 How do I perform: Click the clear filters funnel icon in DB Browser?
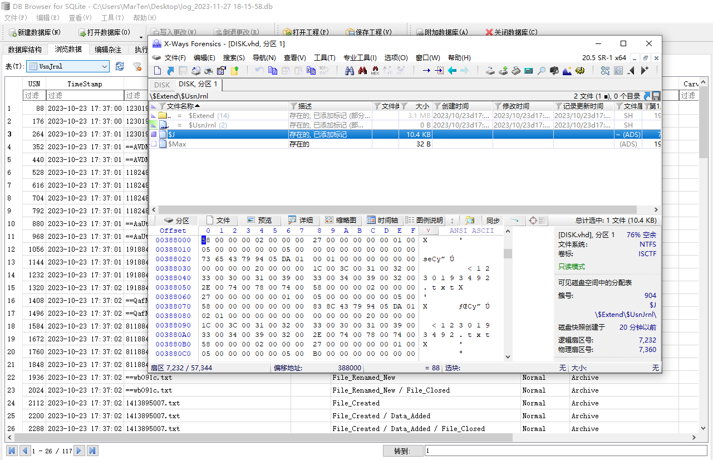click(x=137, y=66)
